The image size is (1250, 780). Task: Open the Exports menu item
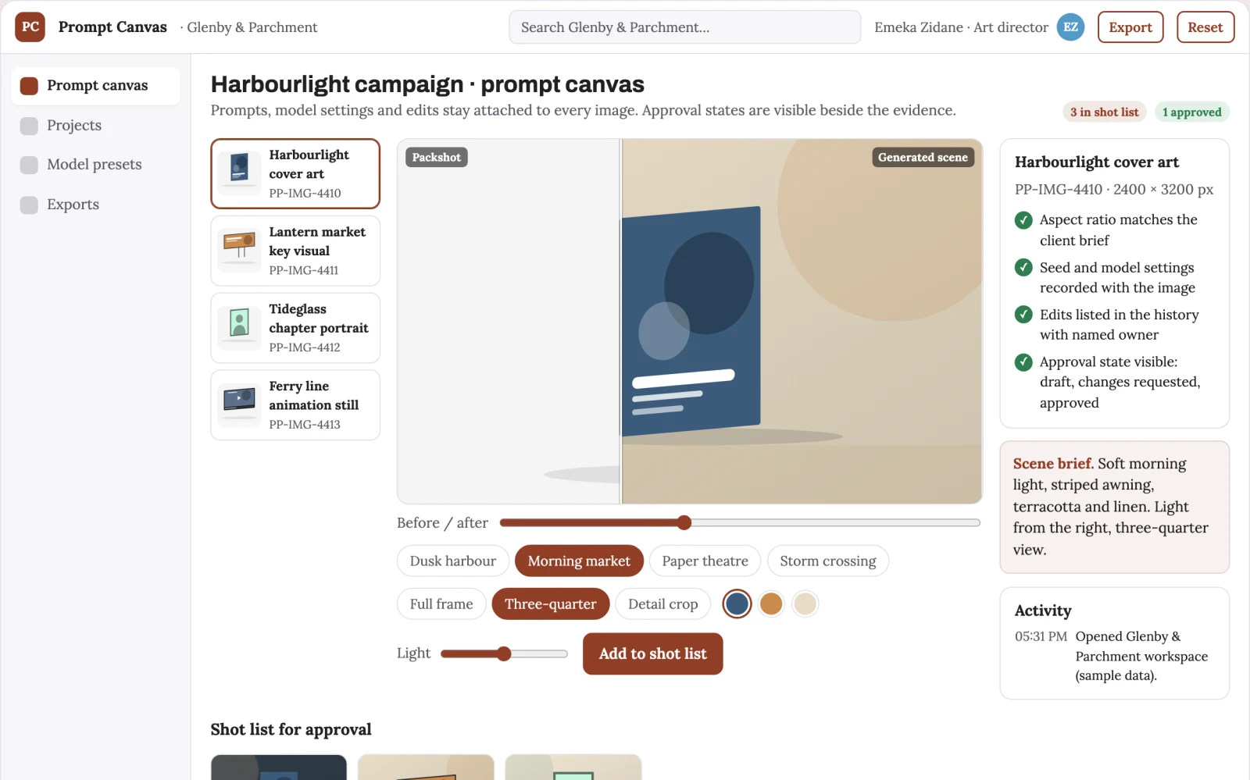click(96, 205)
